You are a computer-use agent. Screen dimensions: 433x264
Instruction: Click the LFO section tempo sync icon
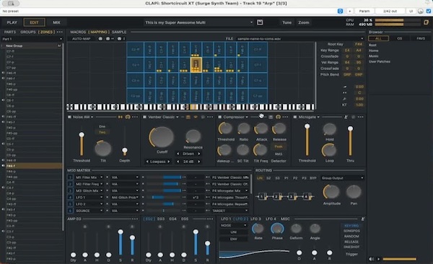click(x=363, y=219)
